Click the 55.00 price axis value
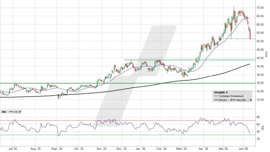This screenshot has width=270, height=152. 260,33
